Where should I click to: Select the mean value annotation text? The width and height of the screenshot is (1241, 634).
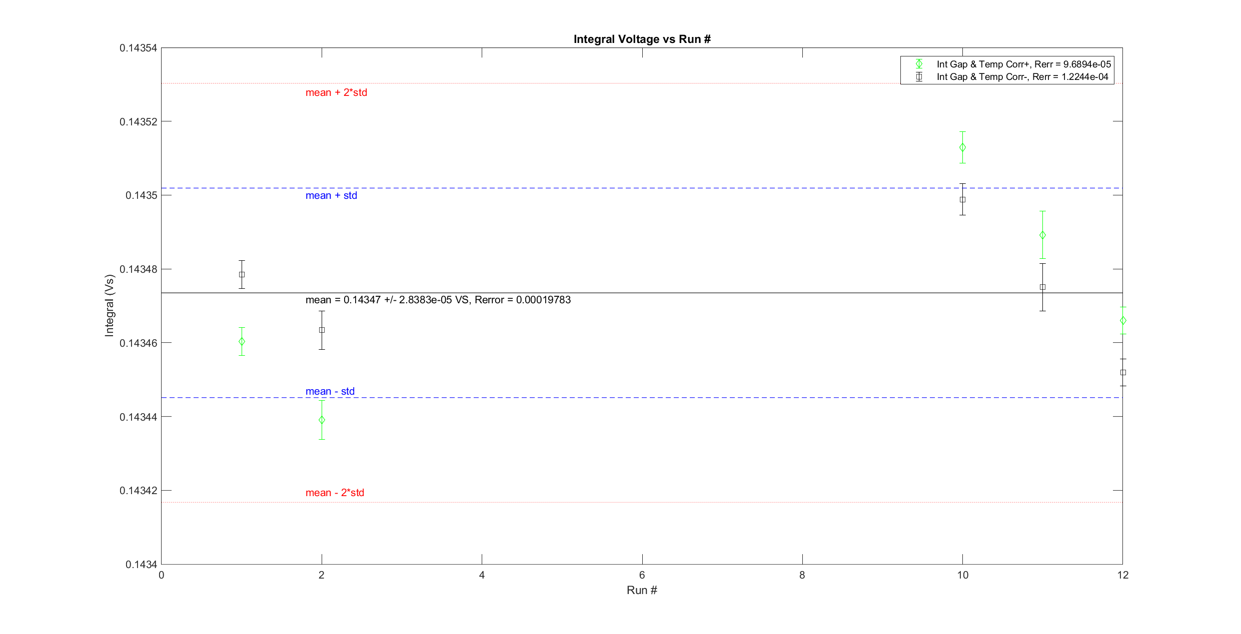pyautogui.click(x=438, y=300)
